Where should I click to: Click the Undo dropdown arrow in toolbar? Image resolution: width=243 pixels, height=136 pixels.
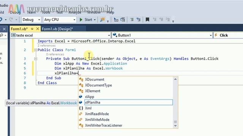(x=6, y=20)
